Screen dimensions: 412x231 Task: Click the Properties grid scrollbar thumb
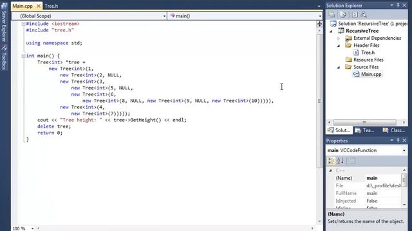click(404, 180)
